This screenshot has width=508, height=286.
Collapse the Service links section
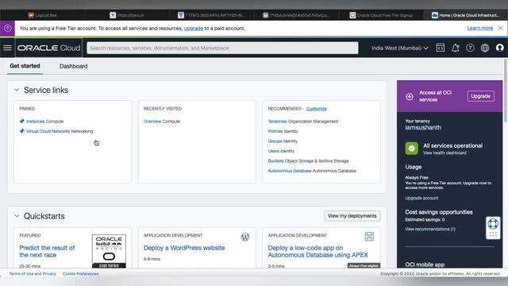[x=17, y=90]
